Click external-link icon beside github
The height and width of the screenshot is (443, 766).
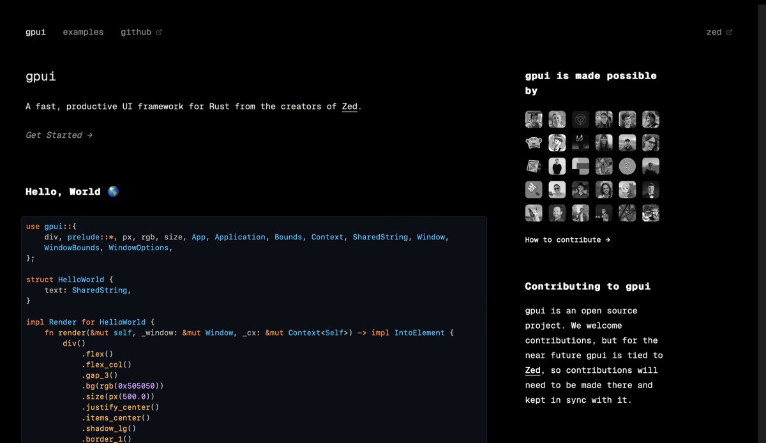[x=159, y=32]
